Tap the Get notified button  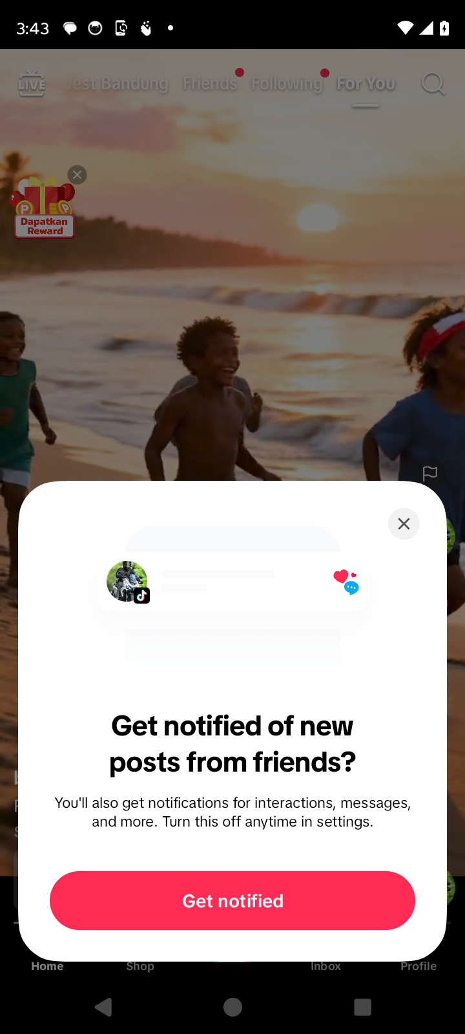coord(232,900)
